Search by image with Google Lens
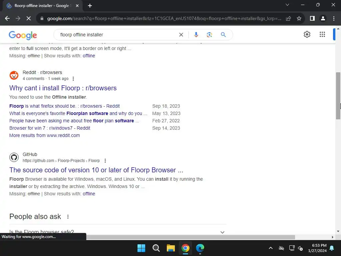This screenshot has width=341, height=256. pos(209,35)
